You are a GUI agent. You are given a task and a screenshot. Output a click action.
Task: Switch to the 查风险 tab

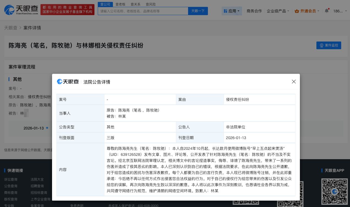pyautogui.click(x=151, y=4)
